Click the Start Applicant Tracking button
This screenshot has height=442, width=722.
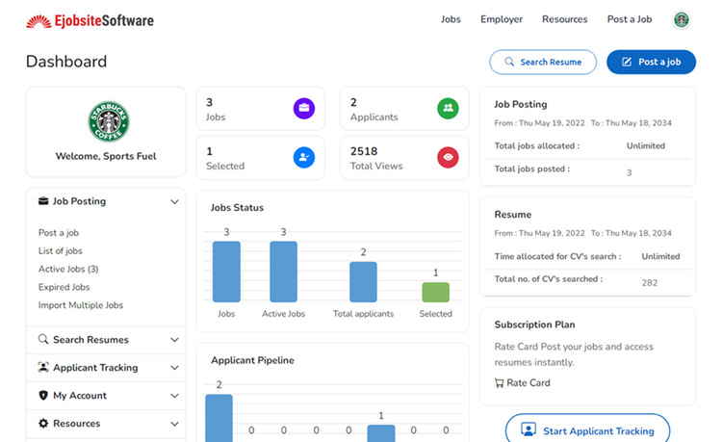click(587, 429)
